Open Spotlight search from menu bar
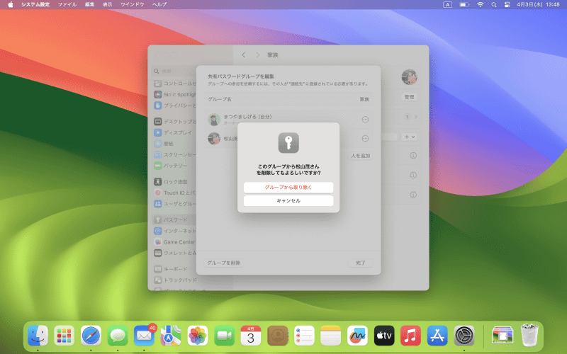567x354 pixels. (x=493, y=4)
